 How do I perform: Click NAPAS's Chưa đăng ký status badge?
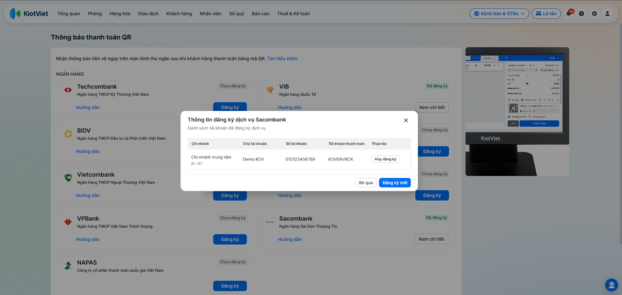pos(233,262)
